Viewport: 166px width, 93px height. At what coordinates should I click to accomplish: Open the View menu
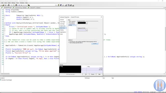pyautogui.click(x=6, y=3)
